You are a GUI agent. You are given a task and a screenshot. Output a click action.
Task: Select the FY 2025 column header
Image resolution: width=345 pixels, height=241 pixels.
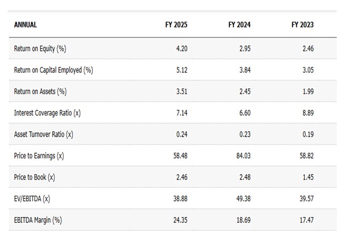(176, 25)
